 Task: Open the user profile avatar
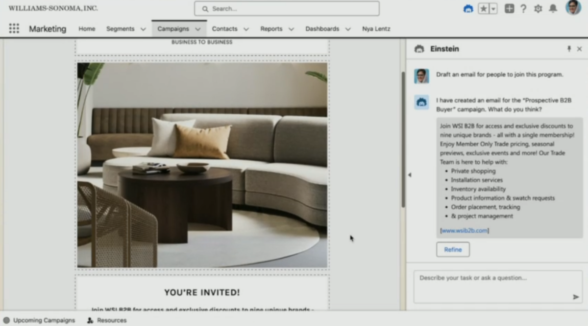click(x=573, y=8)
